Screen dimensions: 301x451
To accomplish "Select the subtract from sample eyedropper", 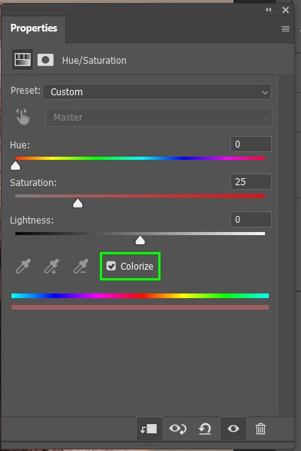I will (81, 266).
